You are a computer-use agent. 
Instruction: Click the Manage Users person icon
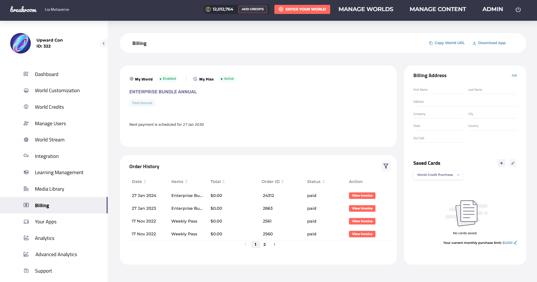[x=26, y=123]
